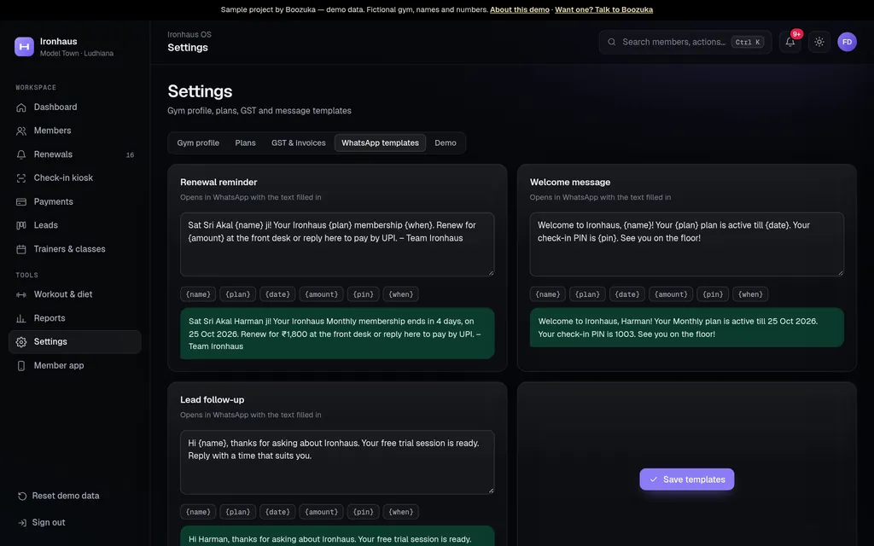This screenshot has height=546, width=874.
Task: Insert {when} chip in Lead follow-up
Action: coord(401,512)
